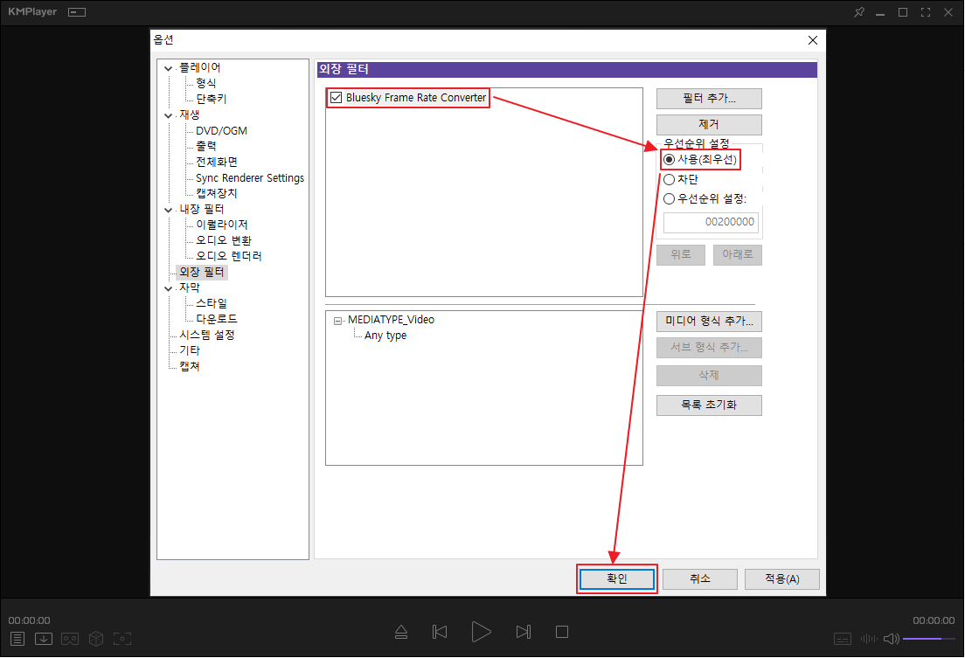Click the 필터 추가... button
Screen dimensions: 965x658
point(709,99)
